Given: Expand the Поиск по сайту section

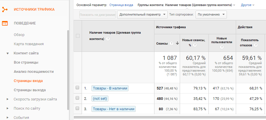Looking at the screenshot, I should click(7, 108).
